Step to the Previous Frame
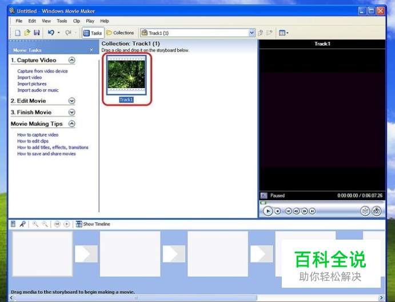 pos(296,211)
